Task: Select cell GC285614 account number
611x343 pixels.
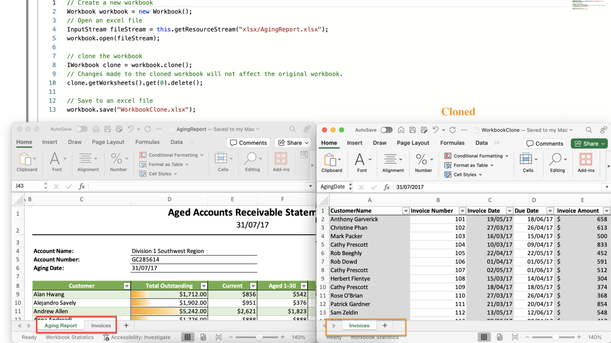Action: click(194, 259)
